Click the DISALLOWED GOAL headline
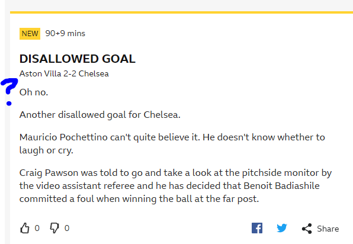Viewport: 353px width, 244px height. tap(78, 59)
